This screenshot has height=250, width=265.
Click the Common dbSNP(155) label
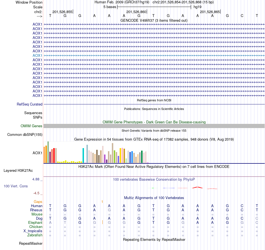(x=25, y=135)
